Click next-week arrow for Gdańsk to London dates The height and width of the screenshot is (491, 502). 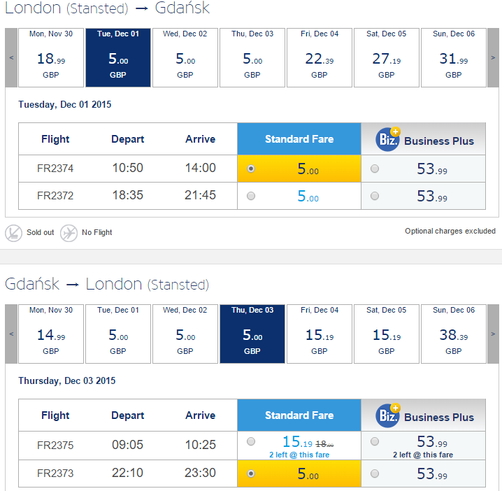point(493,334)
